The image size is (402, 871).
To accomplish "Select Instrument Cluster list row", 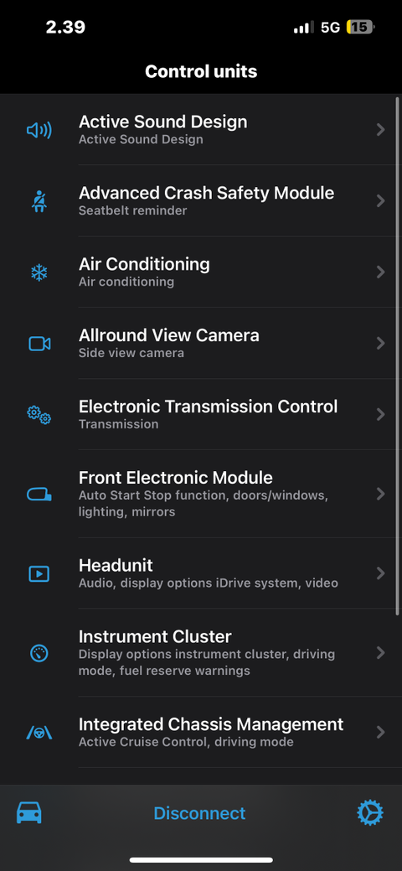I will 201,653.
